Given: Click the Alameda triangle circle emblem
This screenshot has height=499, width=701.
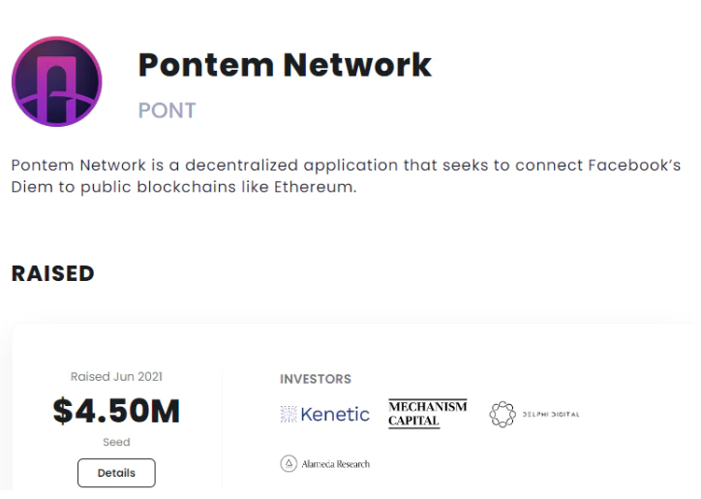Looking at the screenshot, I should [x=289, y=464].
